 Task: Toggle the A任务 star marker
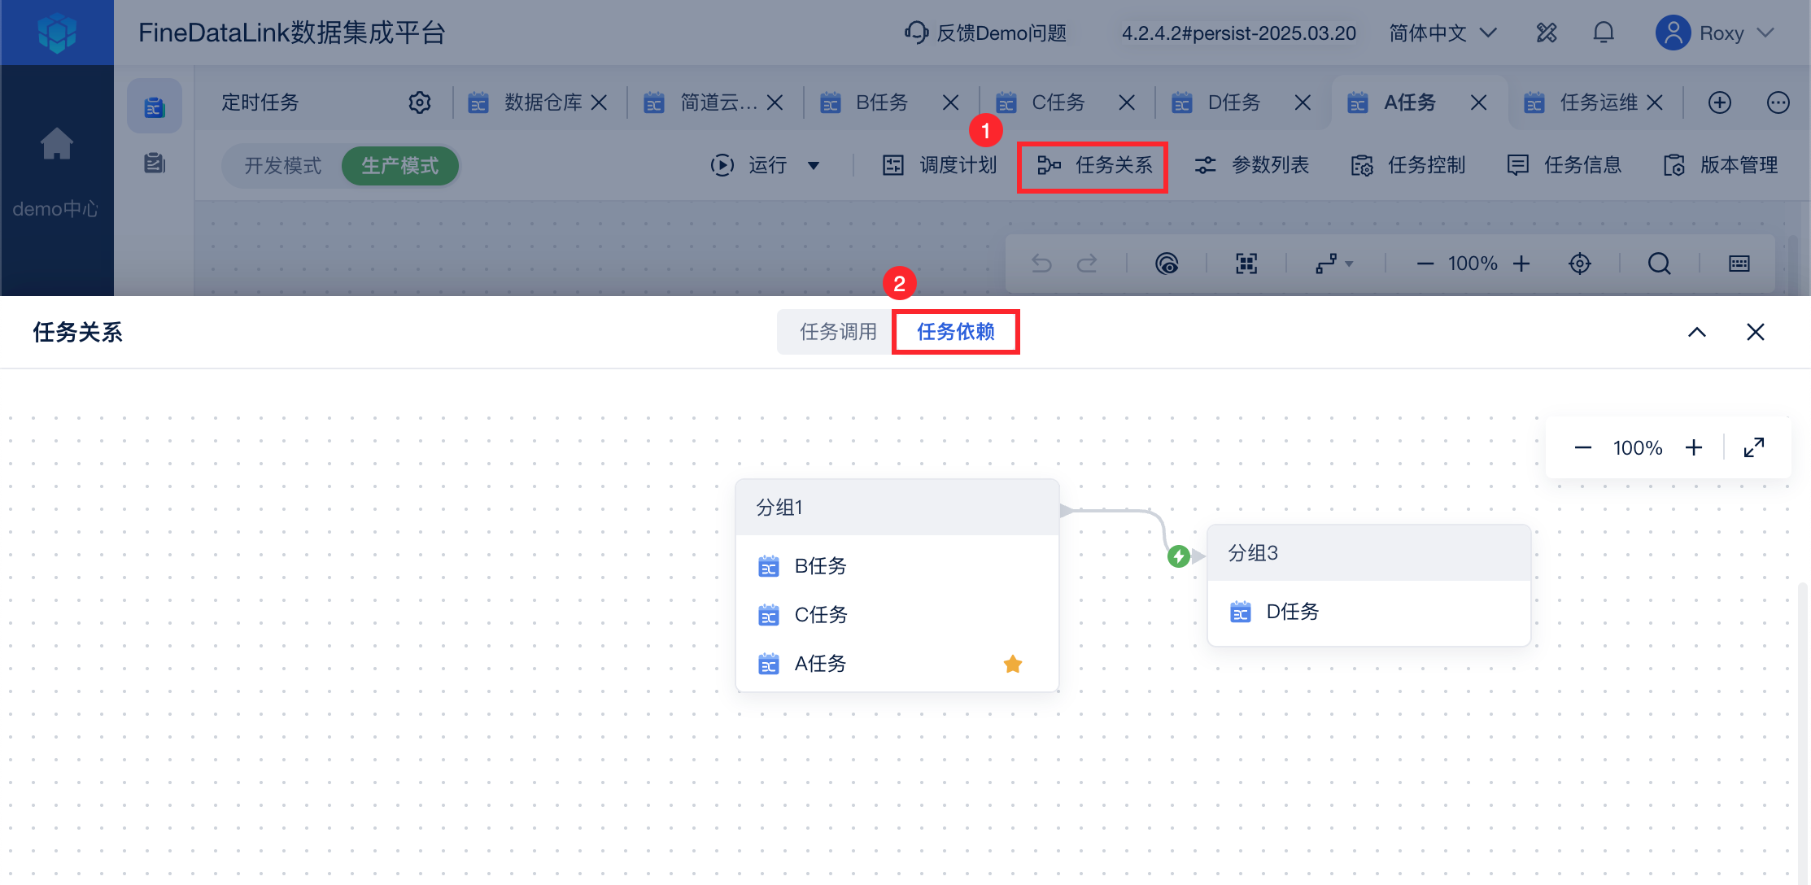click(1013, 664)
